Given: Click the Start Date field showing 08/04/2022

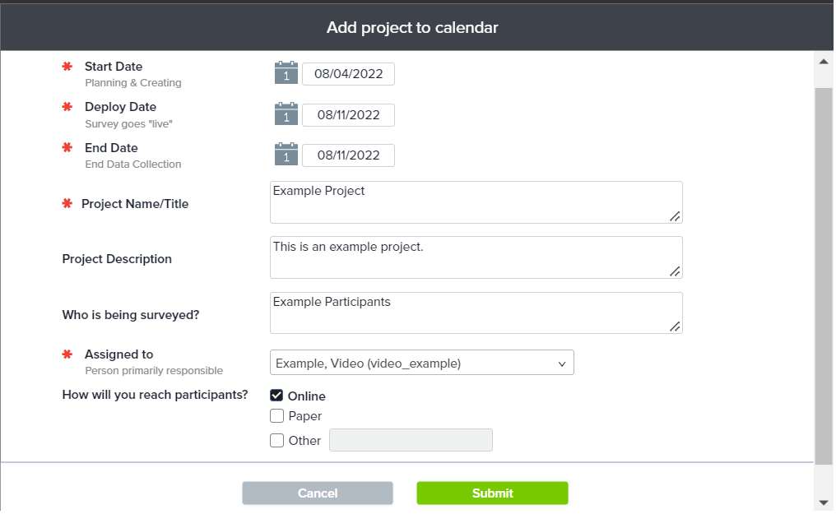Looking at the screenshot, I should tap(348, 74).
